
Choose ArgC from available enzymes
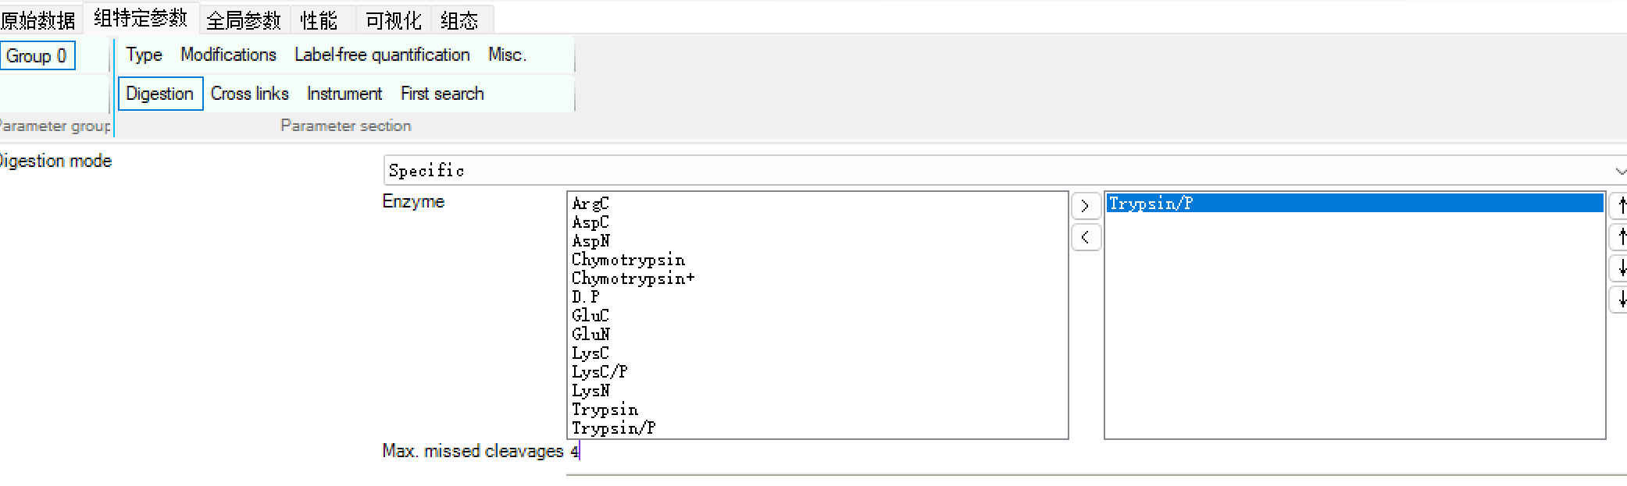click(x=590, y=204)
